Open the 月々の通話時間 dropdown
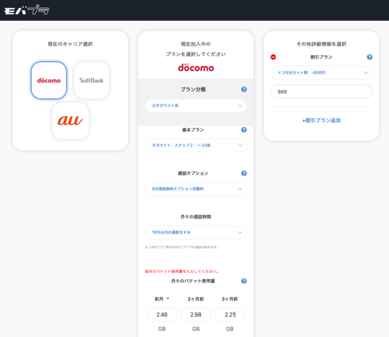389x337 pixels. point(196,232)
